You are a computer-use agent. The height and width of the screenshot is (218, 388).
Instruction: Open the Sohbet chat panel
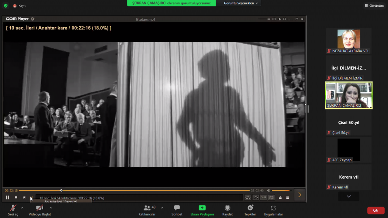pyautogui.click(x=177, y=210)
